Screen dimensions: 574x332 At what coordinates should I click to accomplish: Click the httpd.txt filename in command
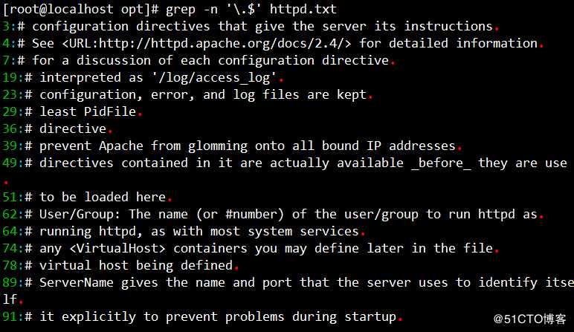point(303,9)
